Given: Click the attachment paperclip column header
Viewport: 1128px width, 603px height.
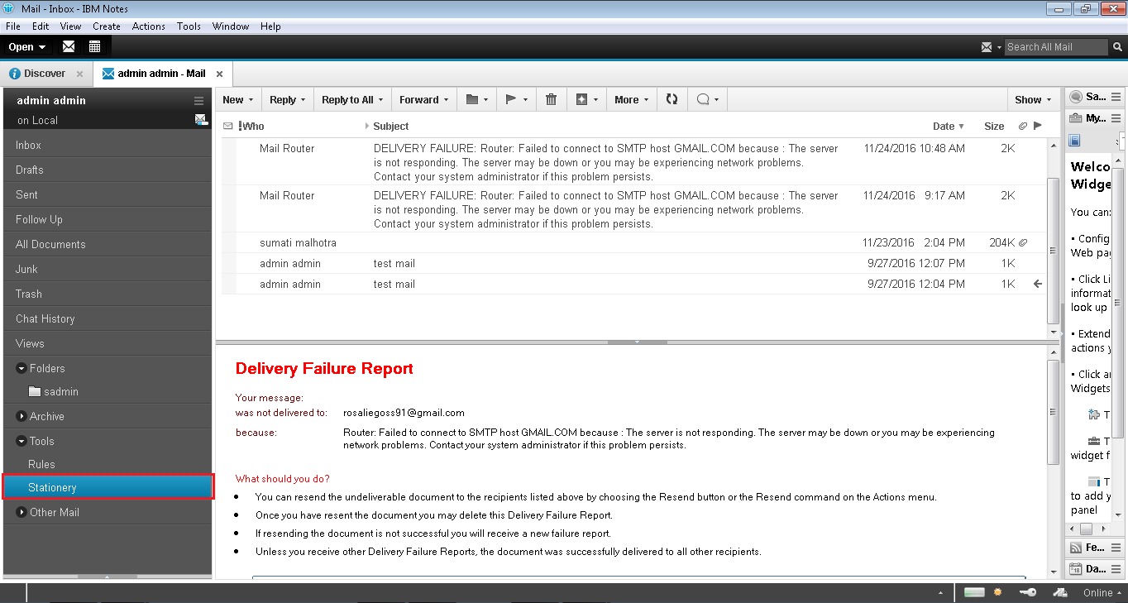Looking at the screenshot, I should click(x=1022, y=126).
